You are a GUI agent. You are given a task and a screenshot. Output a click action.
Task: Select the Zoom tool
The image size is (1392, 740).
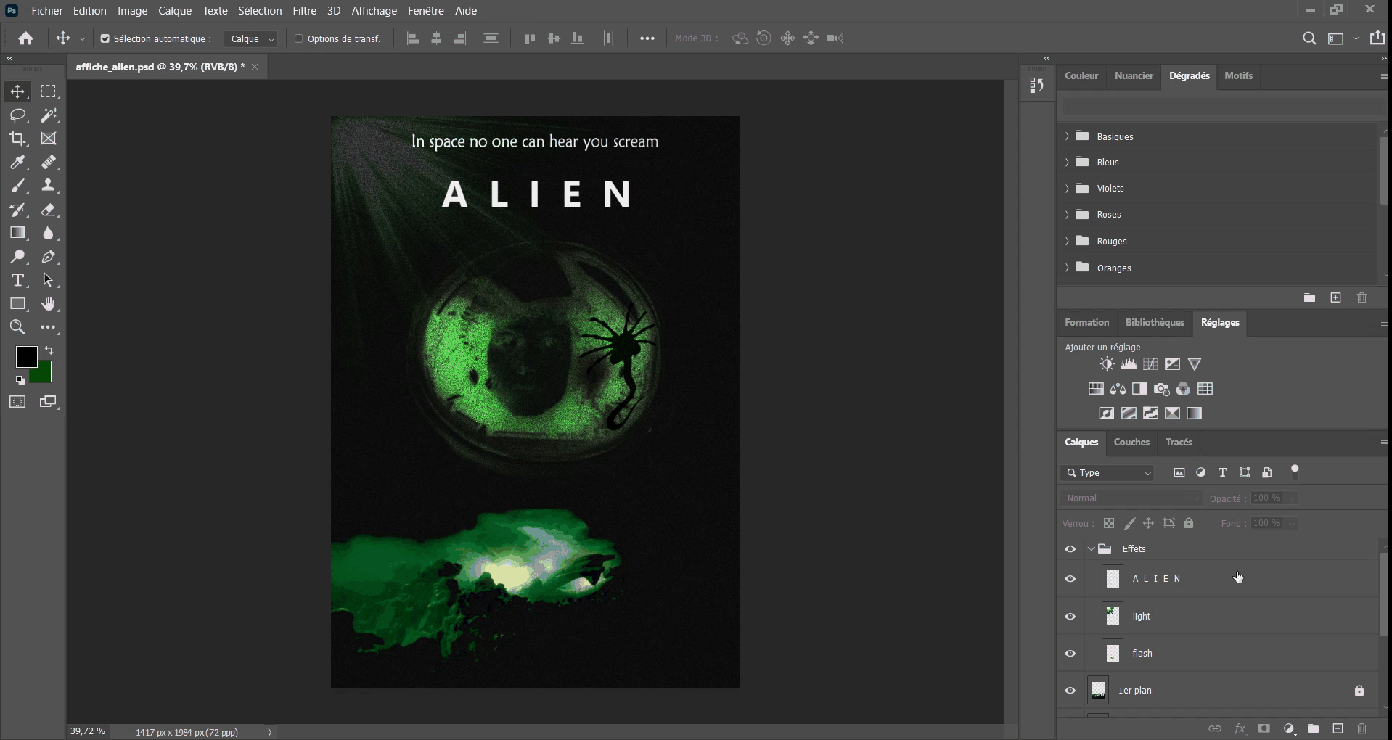17,327
